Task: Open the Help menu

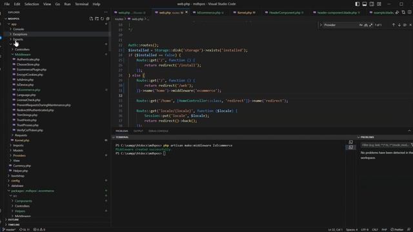Action: [x=96, y=4]
